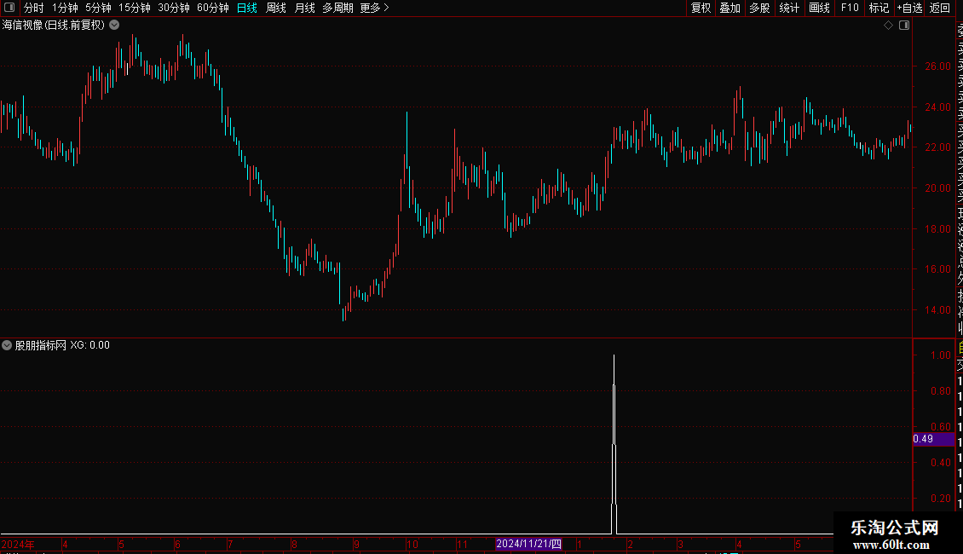Expand the 股朋指标网 indicator dropdown arrow
The height and width of the screenshot is (554, 963).
[7, 345]
